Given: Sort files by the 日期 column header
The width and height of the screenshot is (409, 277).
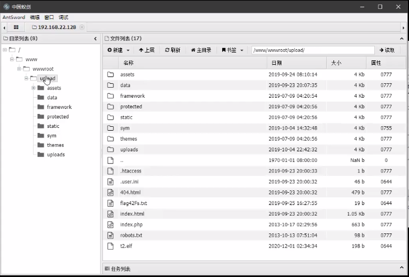Looking at the screenshot, I should [276, 63].
